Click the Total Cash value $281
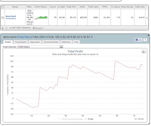The image size is (151, 126). pyautogui.click(x=96, y=17)
